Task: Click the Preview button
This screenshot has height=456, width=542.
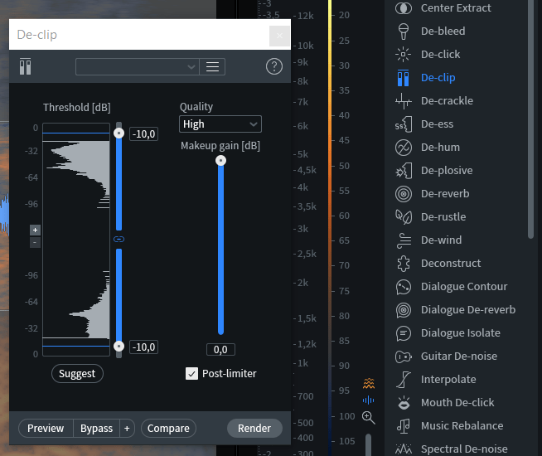Action: pyautogui.click(x=46, y=429)
